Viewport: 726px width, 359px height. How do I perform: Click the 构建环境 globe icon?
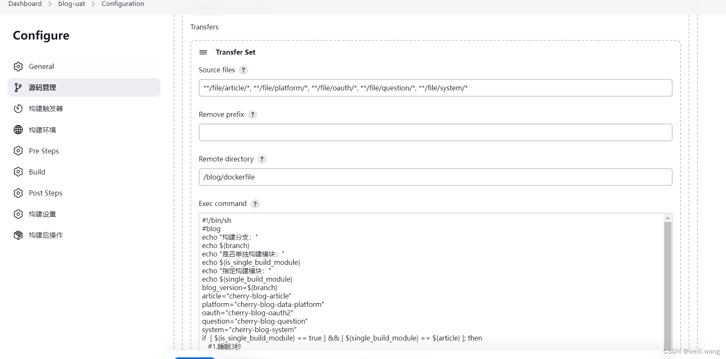click(18, 129)
